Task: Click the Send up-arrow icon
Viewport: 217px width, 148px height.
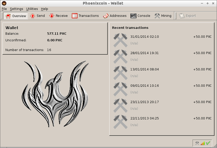Action: (33, 16)
